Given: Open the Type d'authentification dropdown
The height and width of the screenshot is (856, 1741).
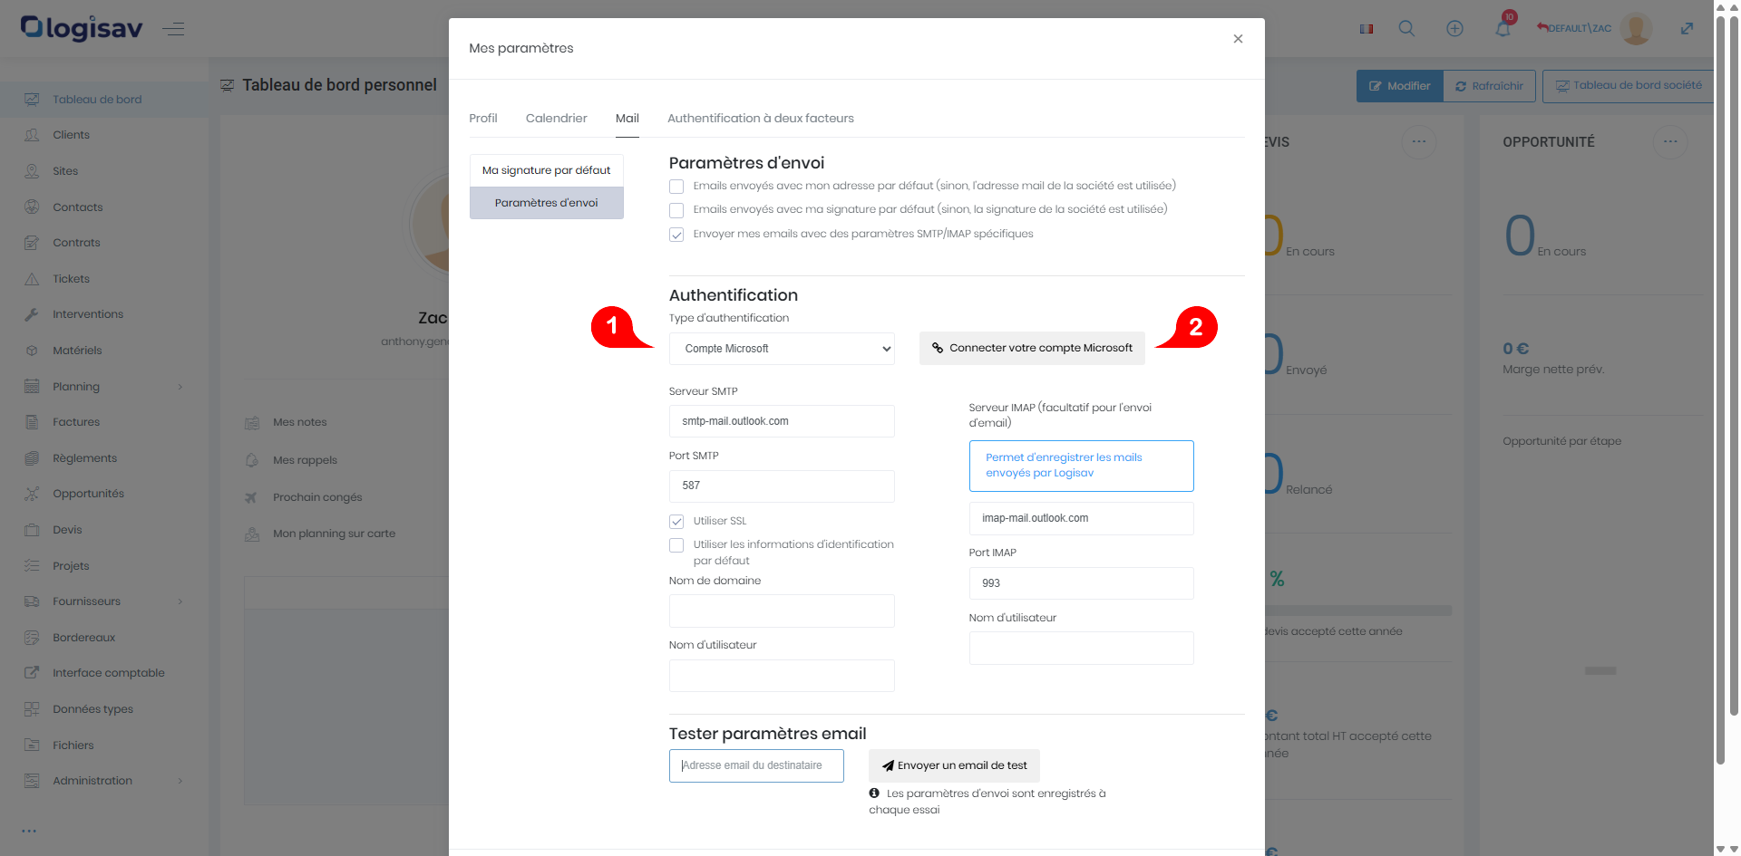Looking at the screenshot, I should click(x=782, y=349).
